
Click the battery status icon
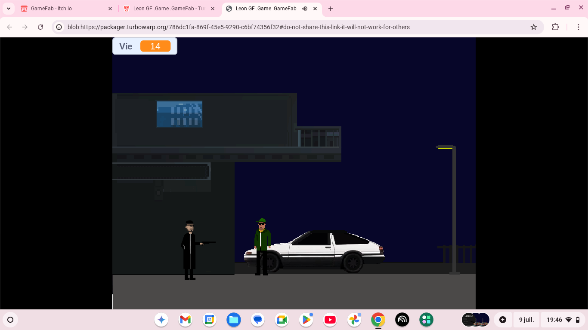click(x=578, y=320)
